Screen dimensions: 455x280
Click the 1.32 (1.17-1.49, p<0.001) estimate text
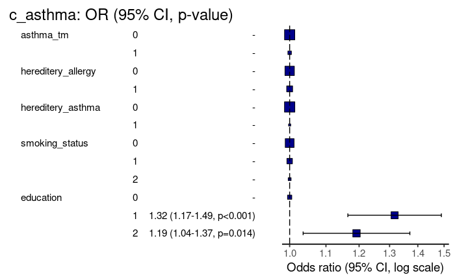point(202,215)
